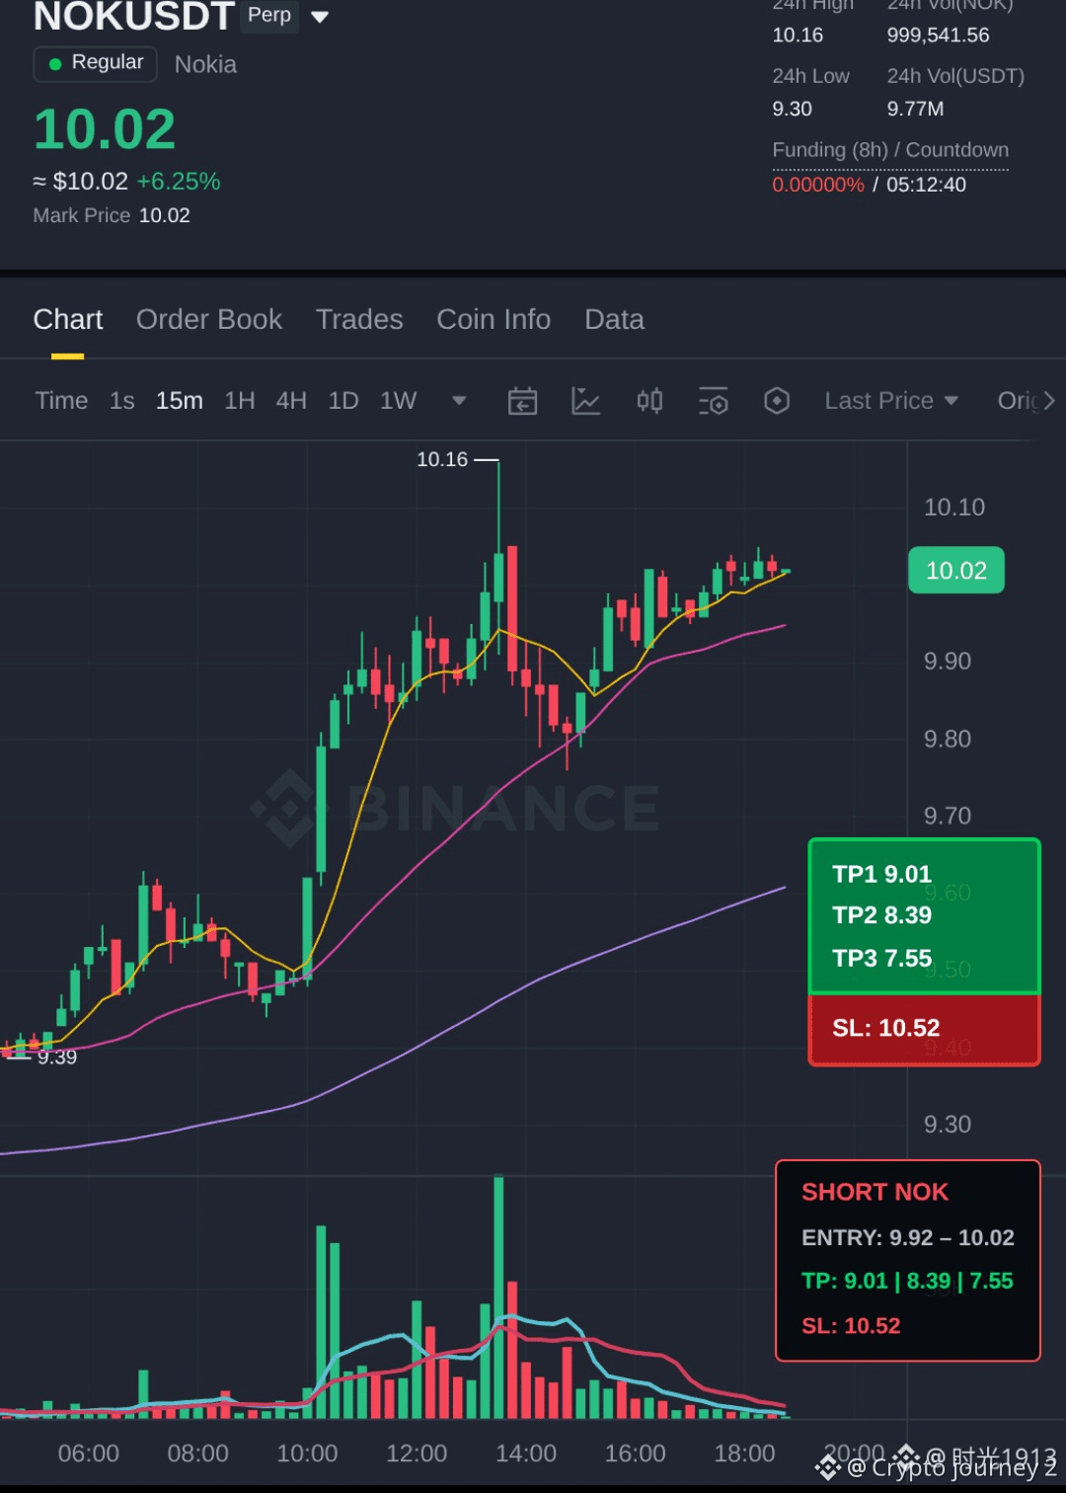Image resolution: width=1066 pixels, height=1493 pixels.
Task: Switch timeframe to 1H
Action: coord(240,401)
